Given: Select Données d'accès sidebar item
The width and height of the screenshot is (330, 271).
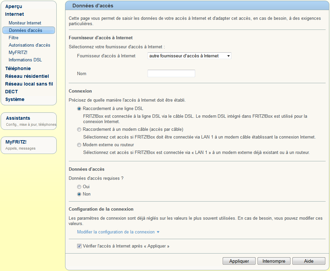Looking at the screenshot, I should (29, 30).
